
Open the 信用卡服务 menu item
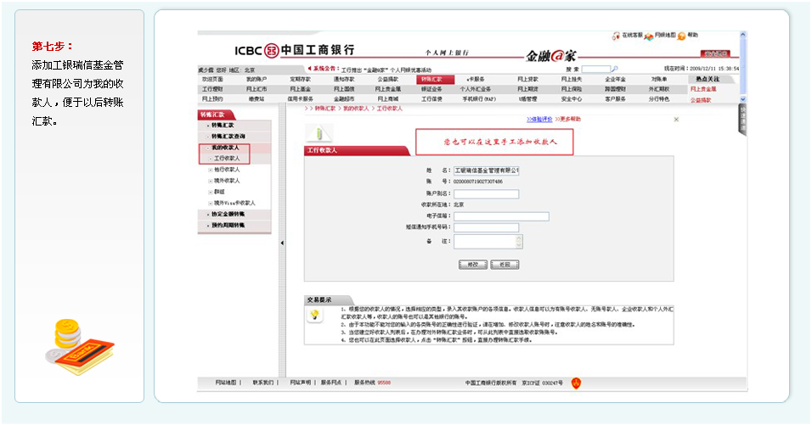301,98
